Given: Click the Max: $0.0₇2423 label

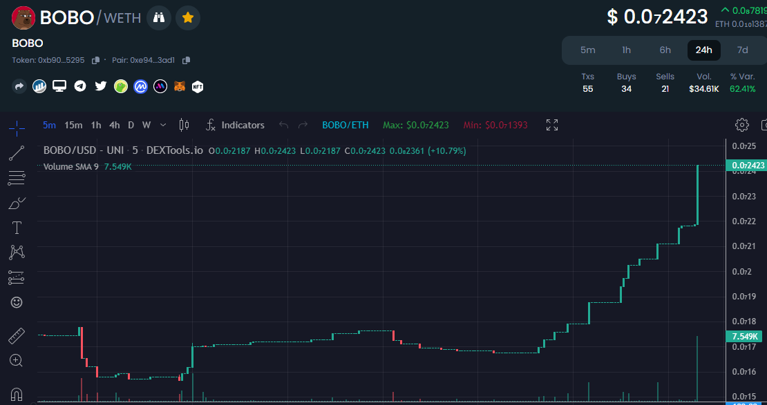Looking at the screenshot, I should 416,125.
